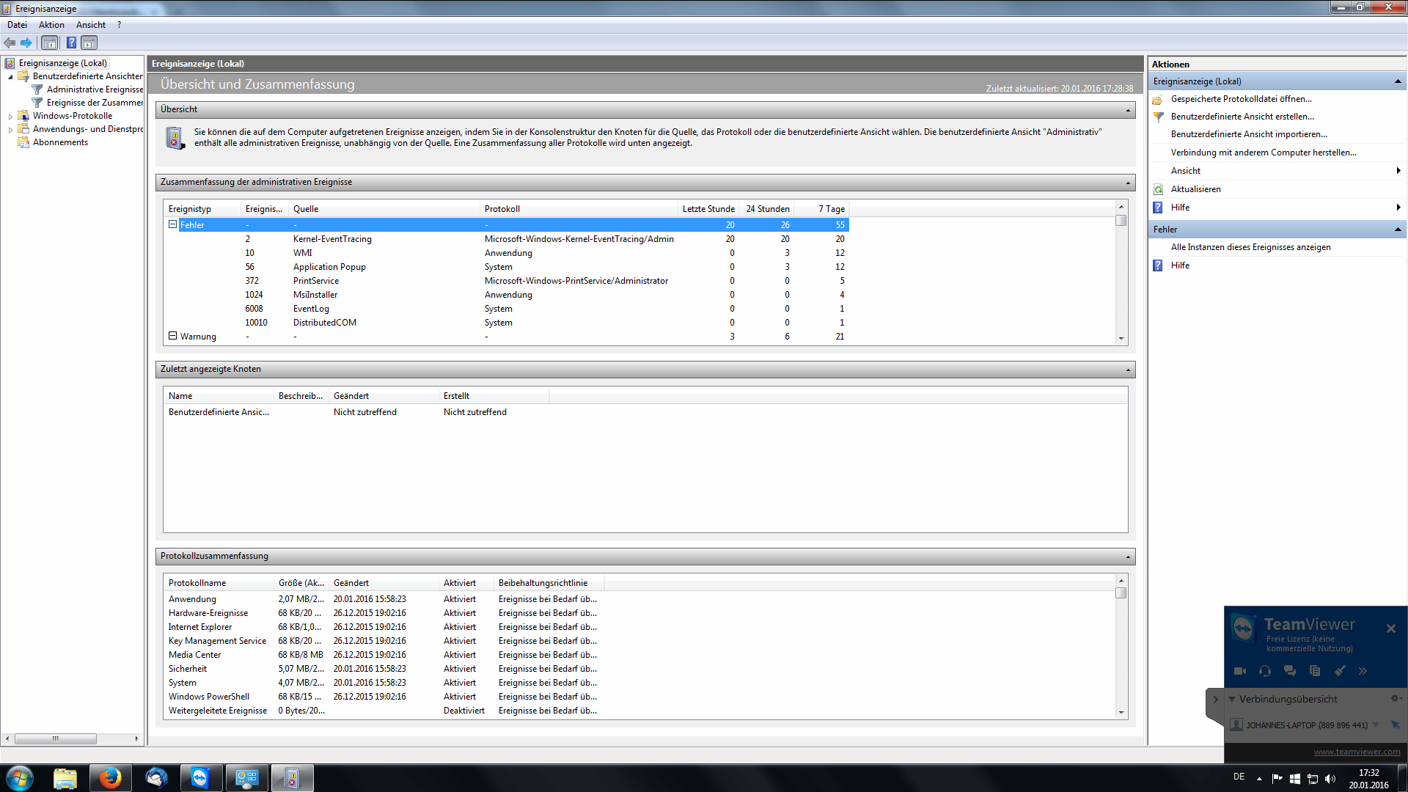This screenshot has height=792, width=1408.
Task: Click the Event Viewer taskbar button
Action: [x=292, y=778]
